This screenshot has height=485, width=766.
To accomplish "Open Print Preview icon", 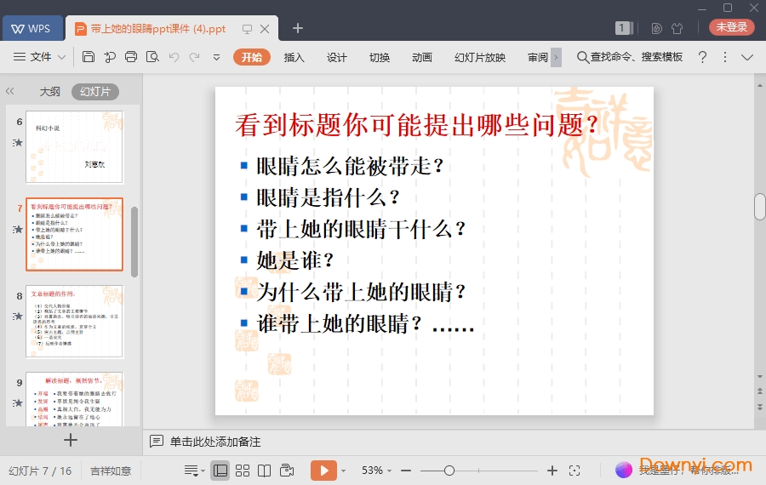I will coord(152,57).
